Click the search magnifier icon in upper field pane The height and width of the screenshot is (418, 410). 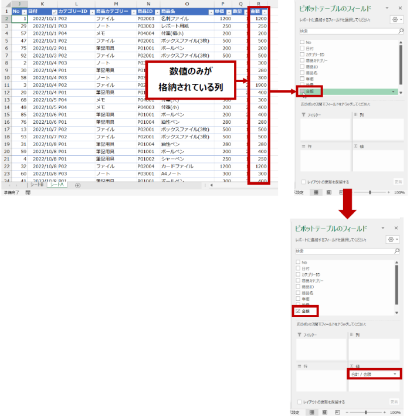[x=400, y=30]
